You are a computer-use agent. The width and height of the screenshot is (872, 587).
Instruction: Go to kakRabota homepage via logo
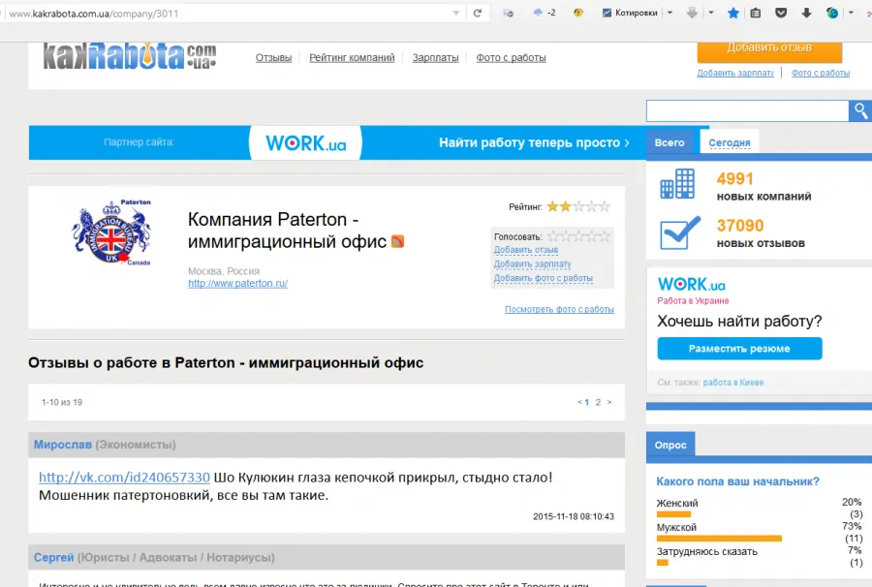pyautogui.click(x=130, y=56)
